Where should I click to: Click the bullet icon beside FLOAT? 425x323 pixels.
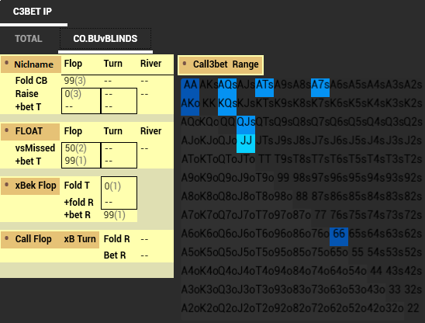click(x=7, y=130)
